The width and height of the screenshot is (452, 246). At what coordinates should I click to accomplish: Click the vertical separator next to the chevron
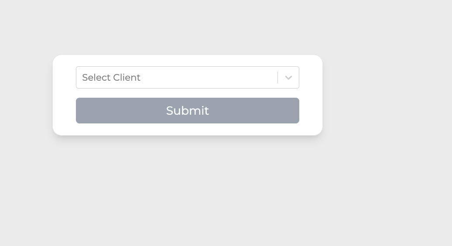(277, 78)
